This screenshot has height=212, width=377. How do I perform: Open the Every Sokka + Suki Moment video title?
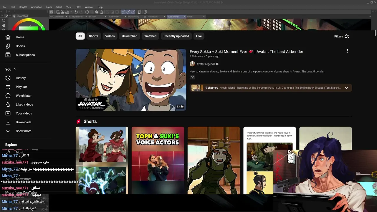[x=246, y=52]
